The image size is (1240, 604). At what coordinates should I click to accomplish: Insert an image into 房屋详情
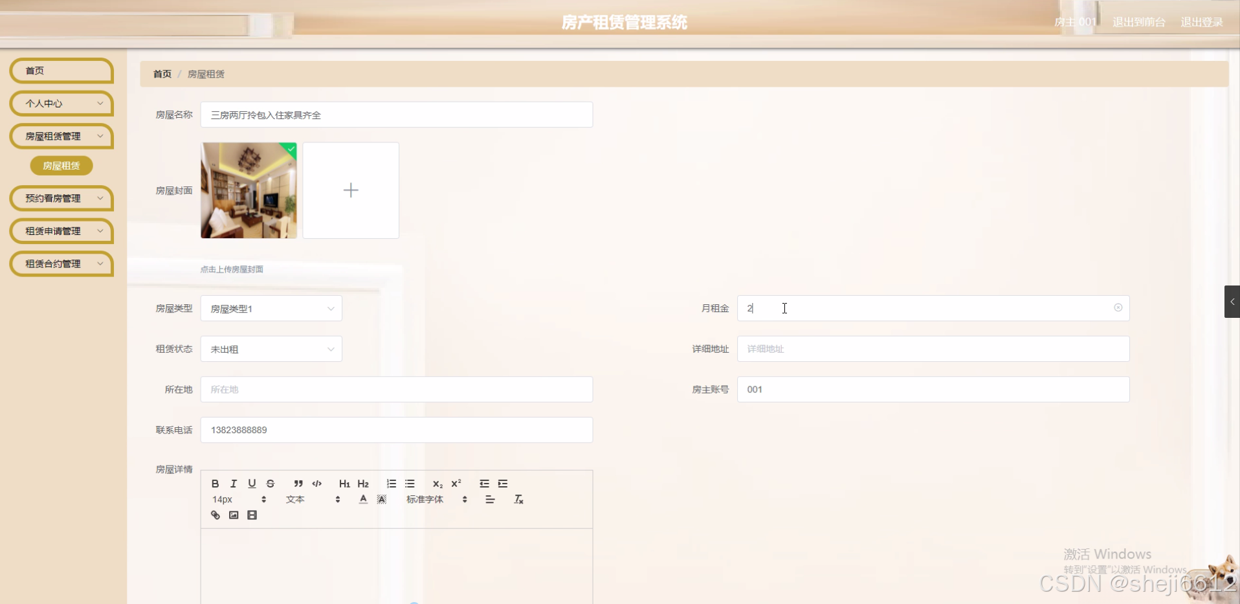pyautogui.click(x=233, y=515)
